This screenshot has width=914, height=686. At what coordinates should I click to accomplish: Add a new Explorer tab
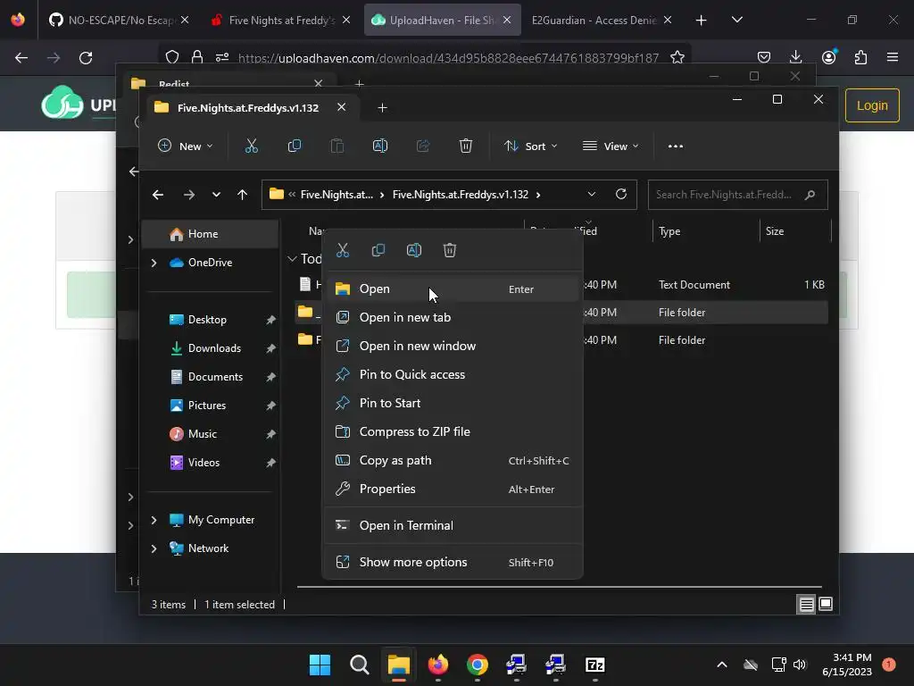tap(382, 107)
